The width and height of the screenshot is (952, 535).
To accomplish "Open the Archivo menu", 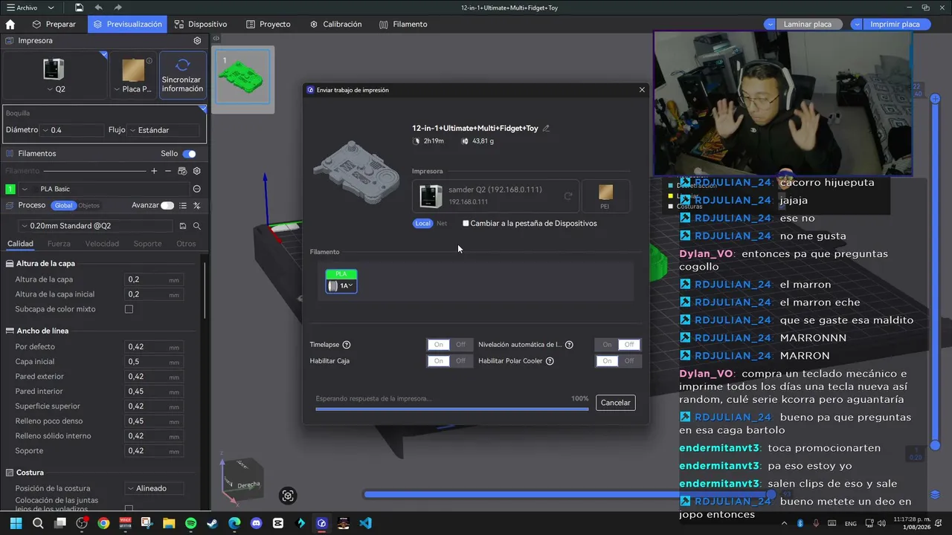I will point(22,8).
